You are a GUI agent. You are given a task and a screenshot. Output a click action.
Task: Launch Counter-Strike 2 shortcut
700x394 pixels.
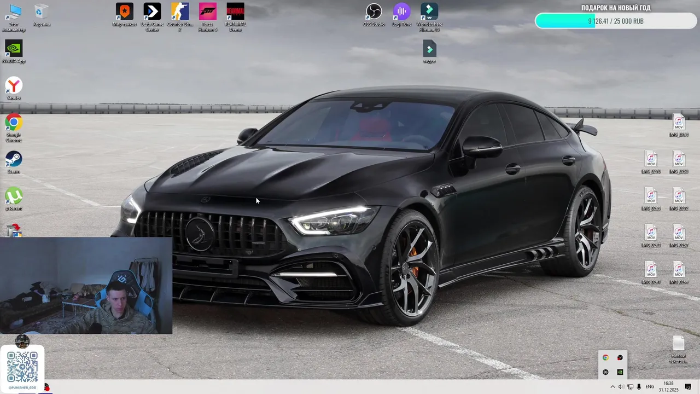[180, 18]
